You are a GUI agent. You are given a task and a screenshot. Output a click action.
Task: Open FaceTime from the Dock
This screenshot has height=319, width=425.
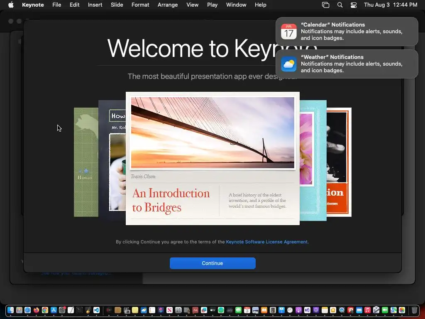pos(385,310)
